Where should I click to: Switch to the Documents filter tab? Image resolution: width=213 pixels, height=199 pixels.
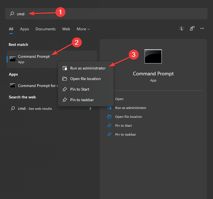pos(46,29)
